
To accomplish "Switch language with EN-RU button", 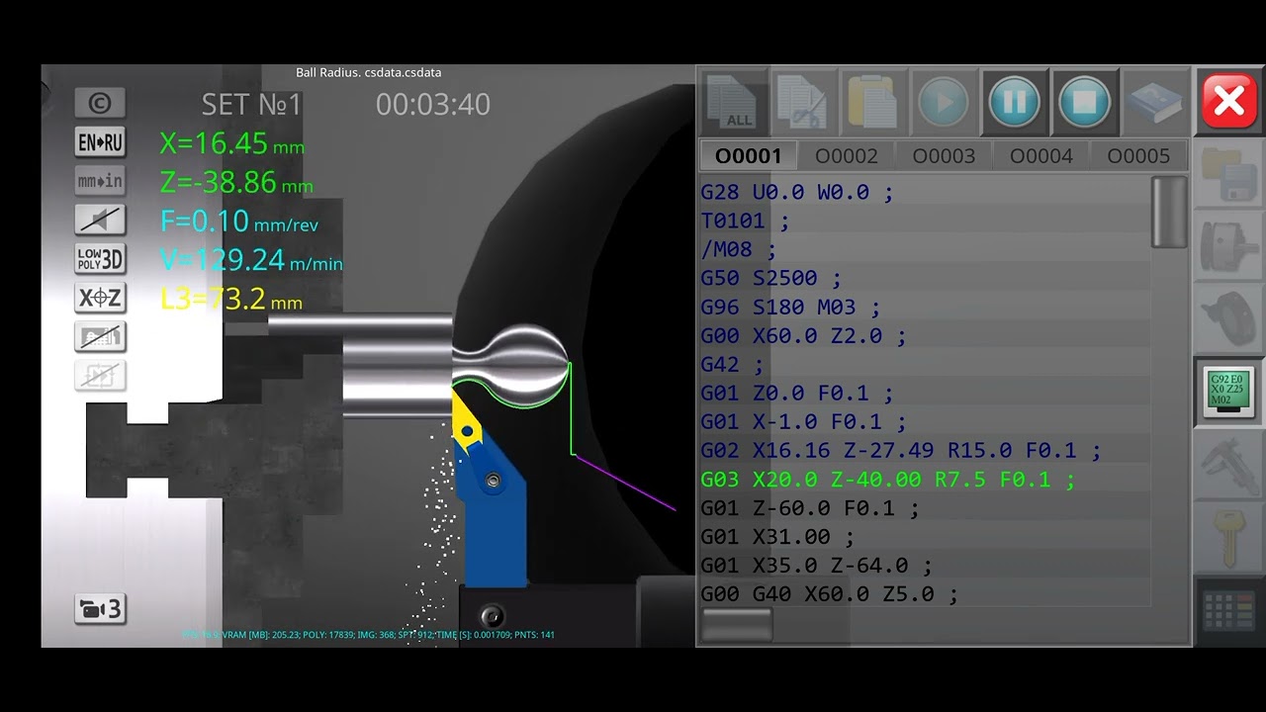I will tap(100, 142).
